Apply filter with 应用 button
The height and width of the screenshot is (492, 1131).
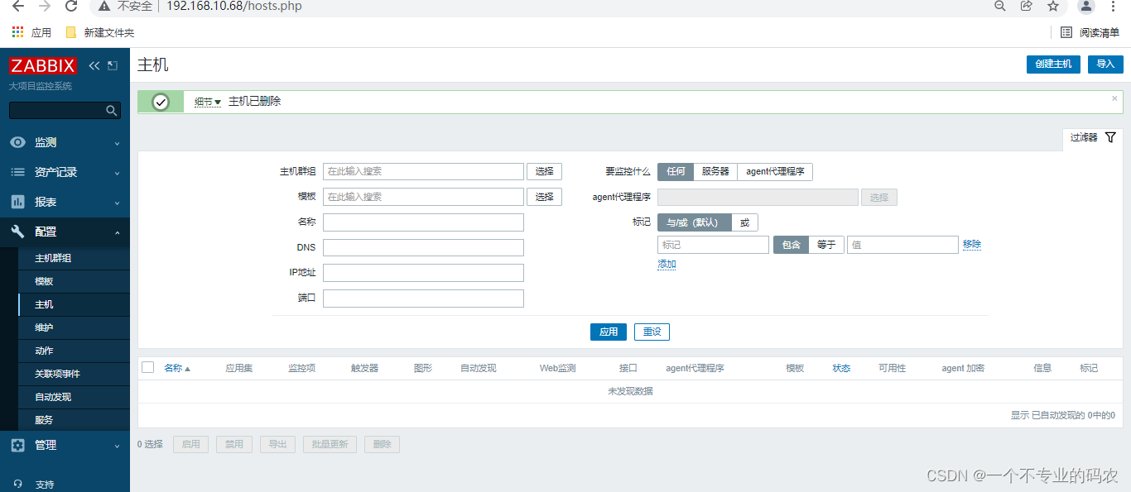coord(609,332)
